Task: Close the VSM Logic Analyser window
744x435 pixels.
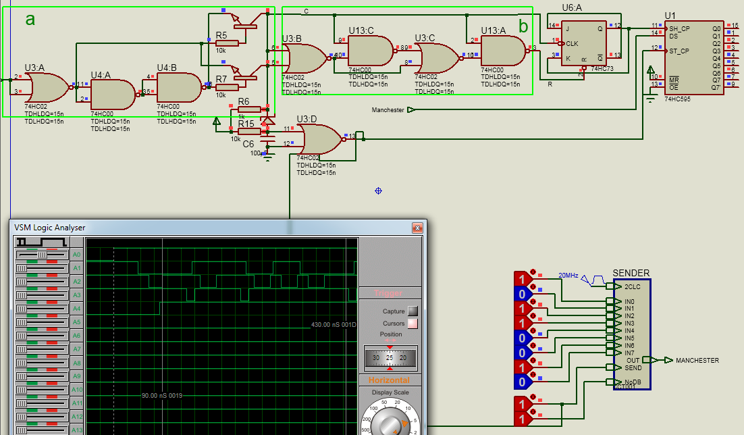Action: click(x=417, y=228)
